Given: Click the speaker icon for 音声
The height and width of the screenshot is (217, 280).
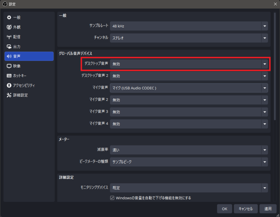Looking at the screenshot, I should [x=9, y=56].
